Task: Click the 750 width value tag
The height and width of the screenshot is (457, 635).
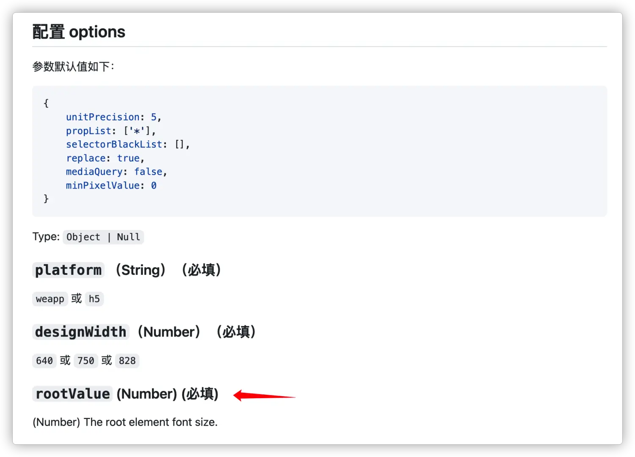Action: coord(86,361)
